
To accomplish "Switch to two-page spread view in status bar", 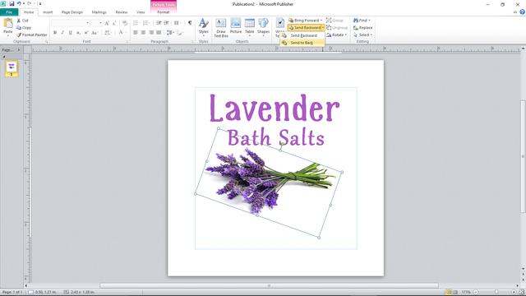I will click(x=455, y=293).
